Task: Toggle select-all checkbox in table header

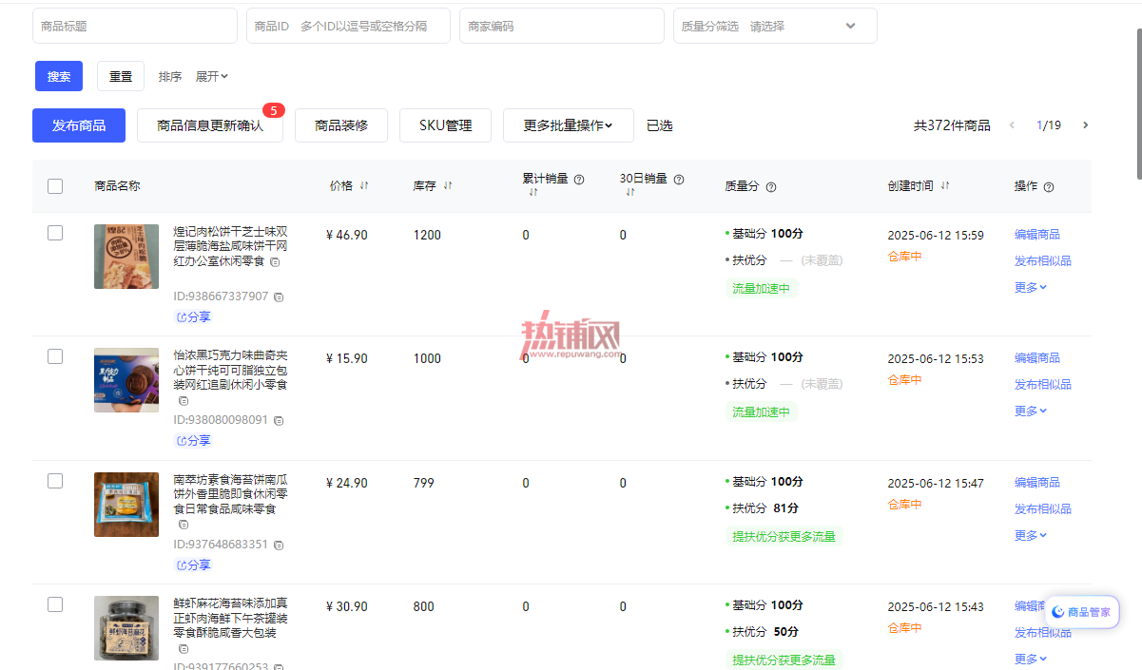Action: [x=55, y=186]
